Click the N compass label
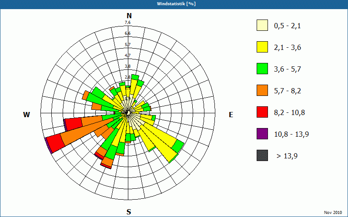This screenshot has height=217, width=348. click(x=129, y=16)
